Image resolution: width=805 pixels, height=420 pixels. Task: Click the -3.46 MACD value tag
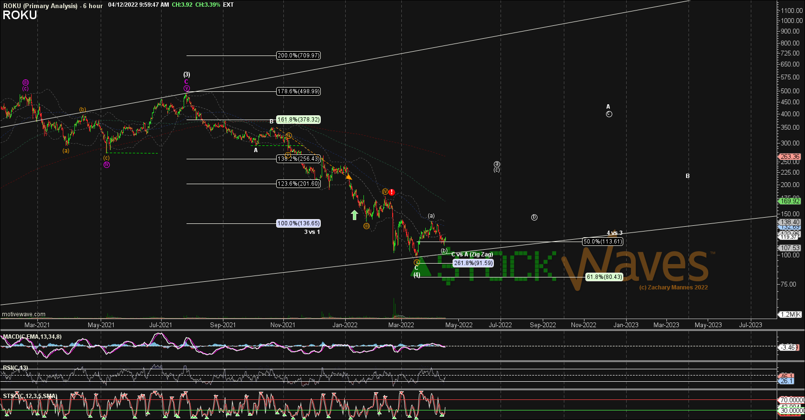pyautogui.click(x=788, y=347)
